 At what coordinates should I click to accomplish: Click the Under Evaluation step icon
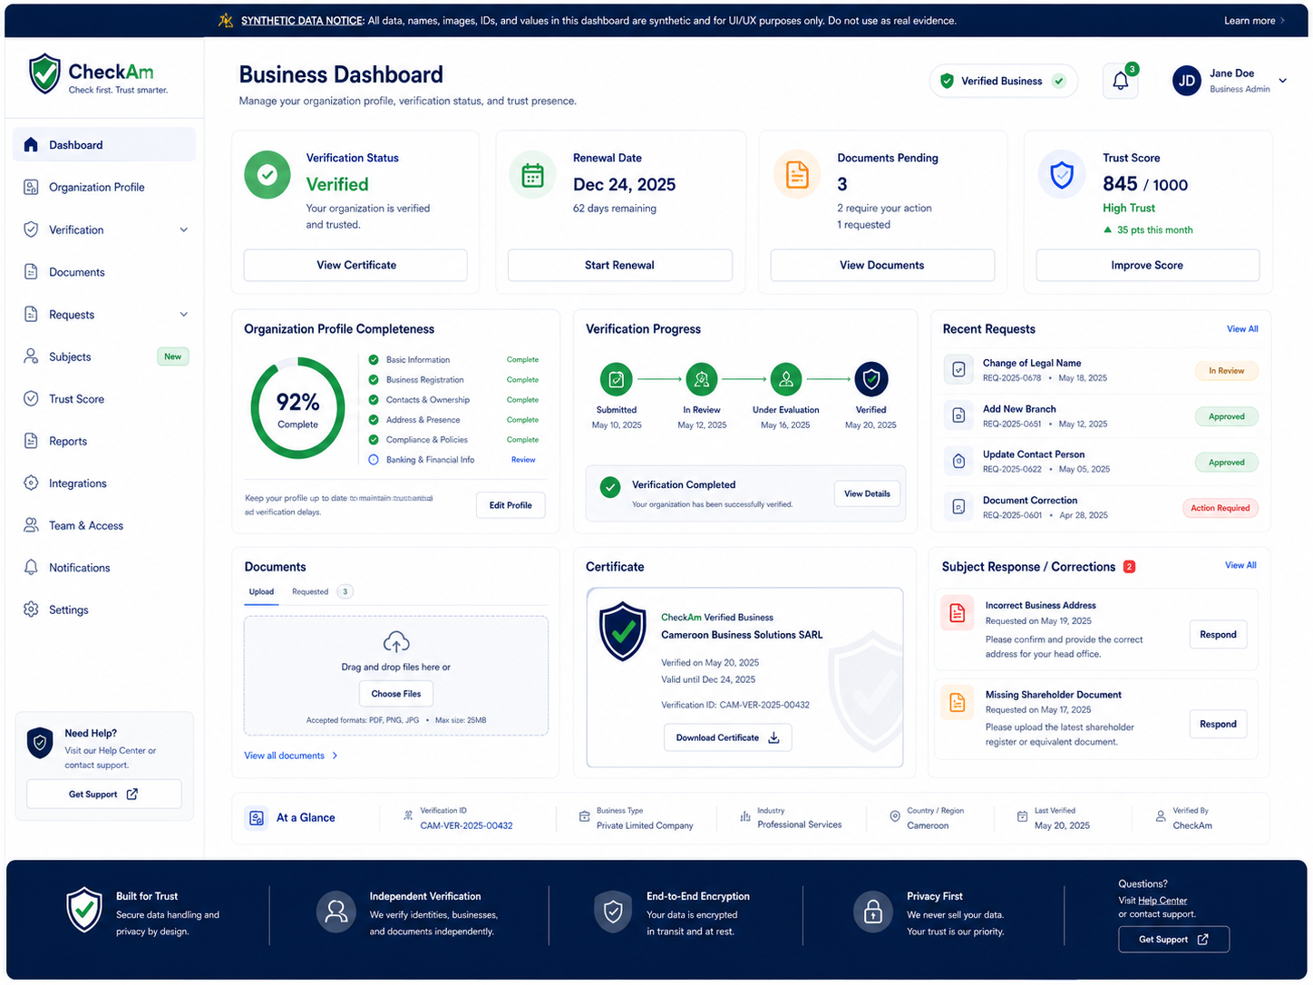coord(786,379)
